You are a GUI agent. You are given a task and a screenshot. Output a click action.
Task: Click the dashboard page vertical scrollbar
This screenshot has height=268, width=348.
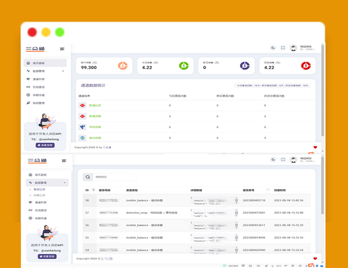tap(322, 91)
